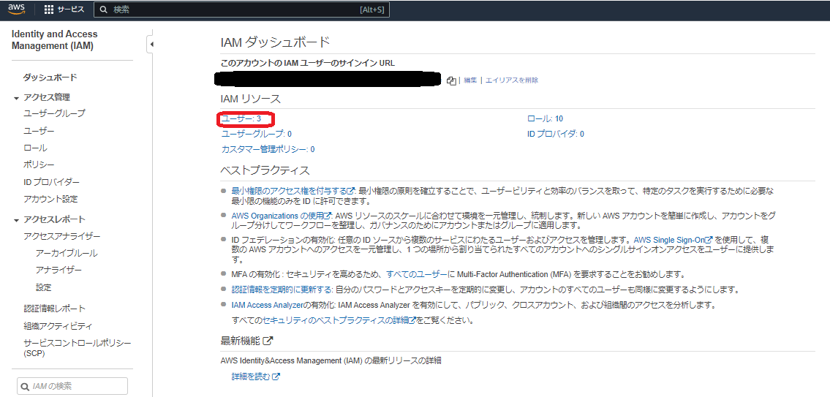830x397 pixels.
Task: Copy the sign-in URL with copy icon
Action: coord(451,80)
